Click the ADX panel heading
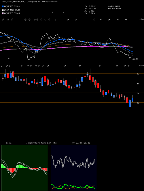Image resolution: width=144 pixels, height=191 pixels. [x=55, y=143]
